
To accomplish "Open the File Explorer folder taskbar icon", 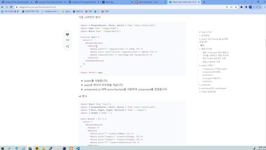I will (x=44, y=148).
